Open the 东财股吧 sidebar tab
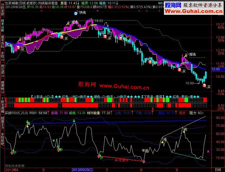This screenshot has height=172, width=225. pyautogui.click(x=2, y=139)
